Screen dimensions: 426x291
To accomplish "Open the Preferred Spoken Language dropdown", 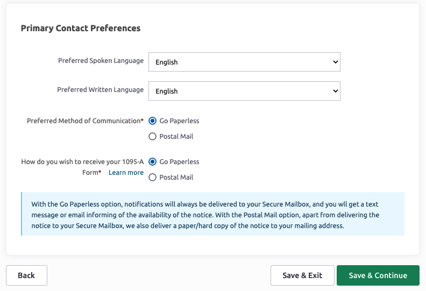I will 244,62.
